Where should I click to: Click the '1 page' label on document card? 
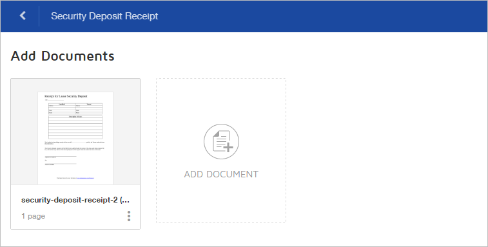34,216
